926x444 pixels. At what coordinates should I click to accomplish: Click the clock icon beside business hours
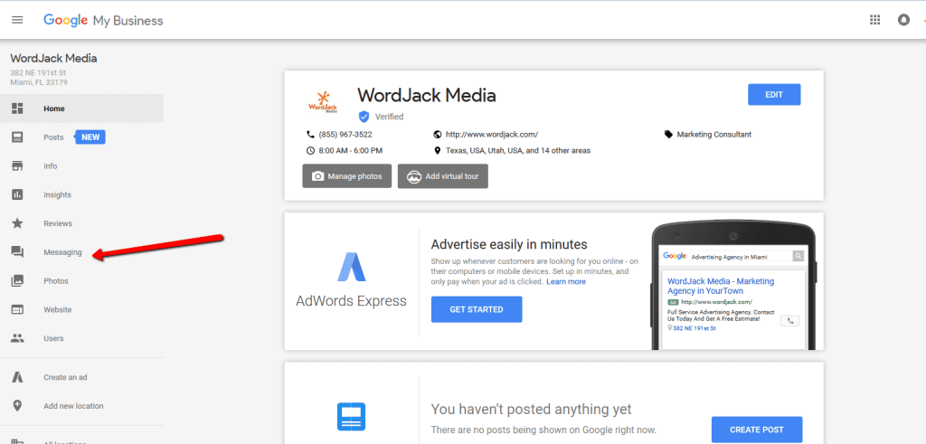311,150
